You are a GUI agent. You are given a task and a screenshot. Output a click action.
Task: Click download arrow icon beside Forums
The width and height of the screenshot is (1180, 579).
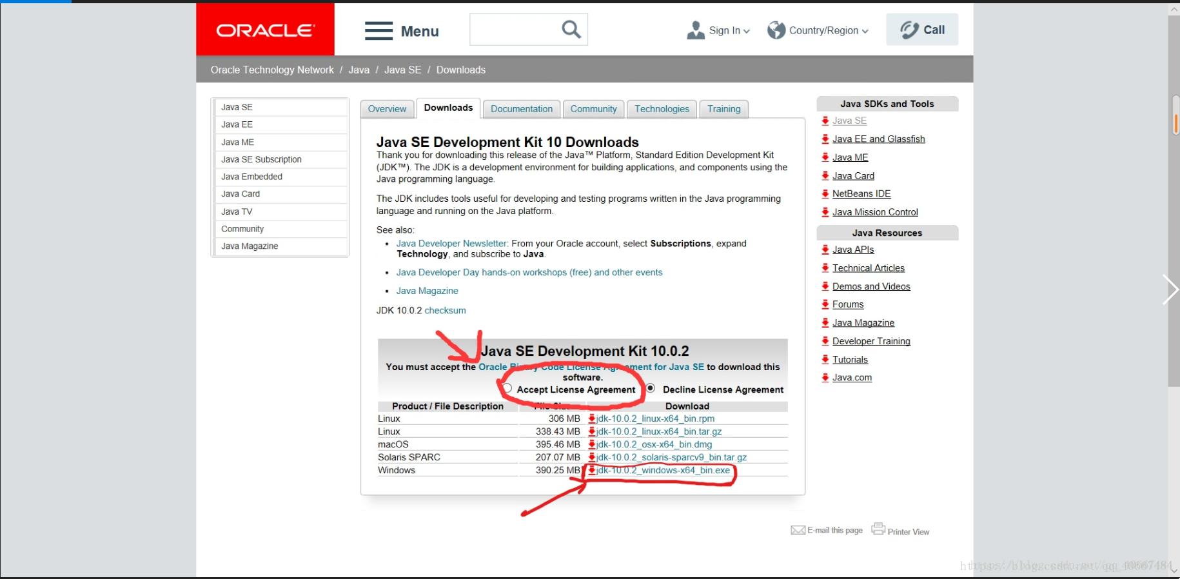point(825,304)
